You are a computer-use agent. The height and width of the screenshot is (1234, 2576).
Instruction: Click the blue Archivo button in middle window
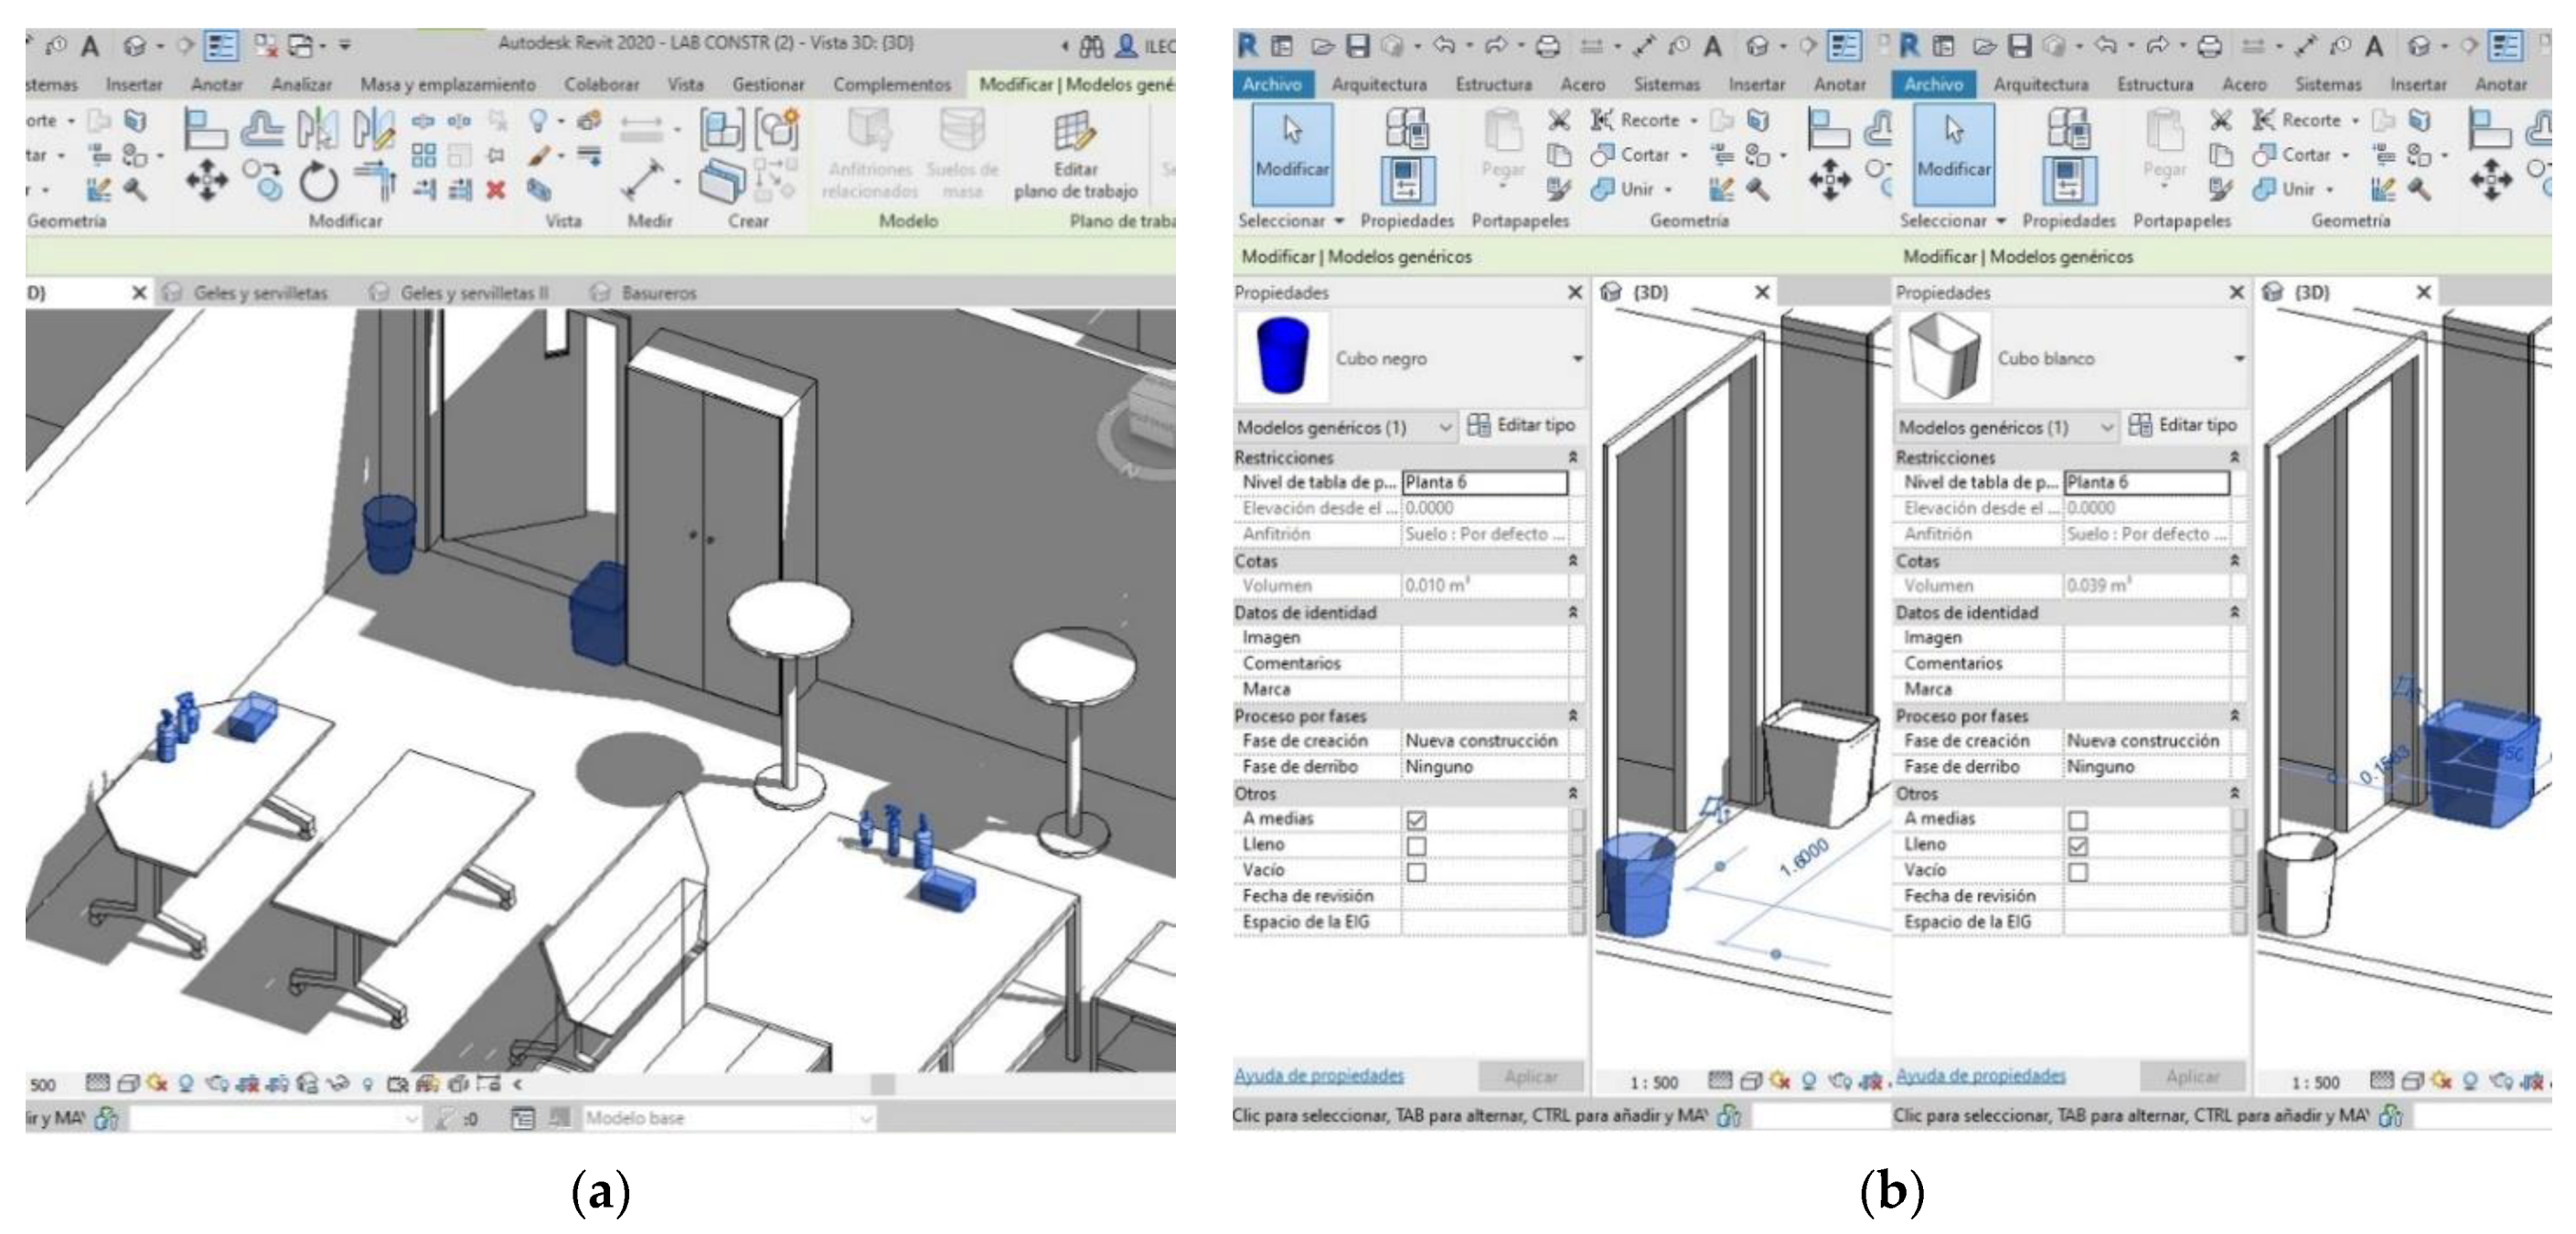pyautogui.click(x=1271, y=85)
